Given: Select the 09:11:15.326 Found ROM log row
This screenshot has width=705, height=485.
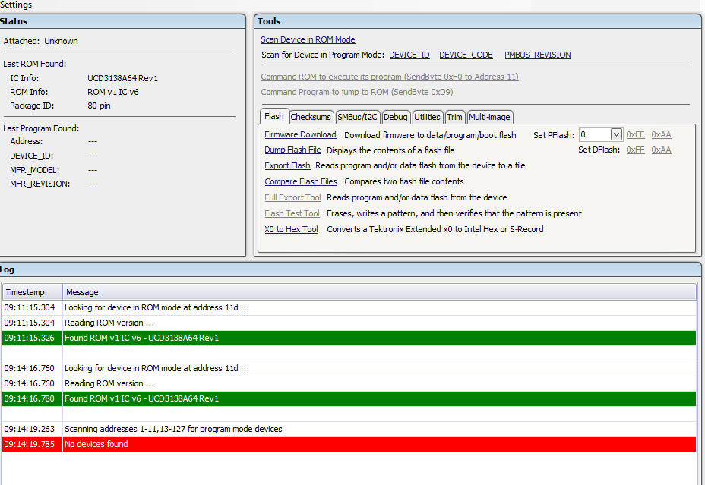Looking at the screenshot, I should (x=349, y=339).
